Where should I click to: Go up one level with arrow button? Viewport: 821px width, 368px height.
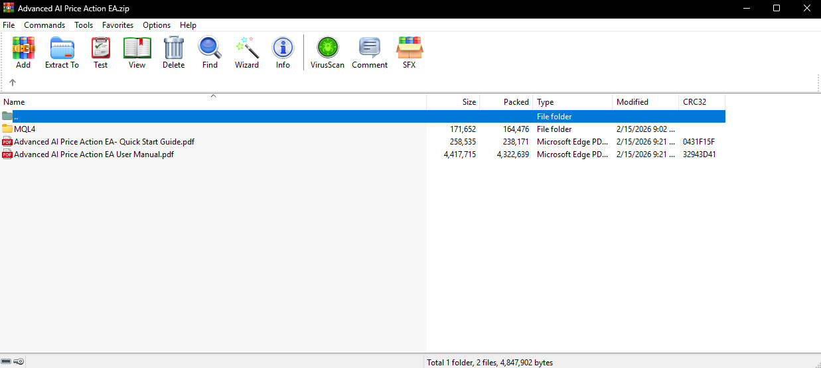click(13, 83)
